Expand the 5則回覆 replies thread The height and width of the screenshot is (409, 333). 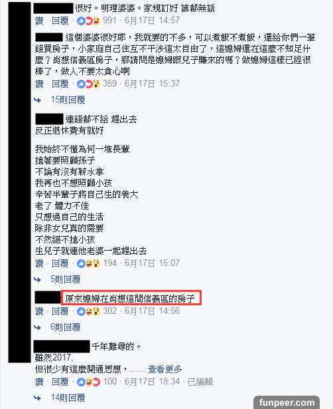[66, 279]
